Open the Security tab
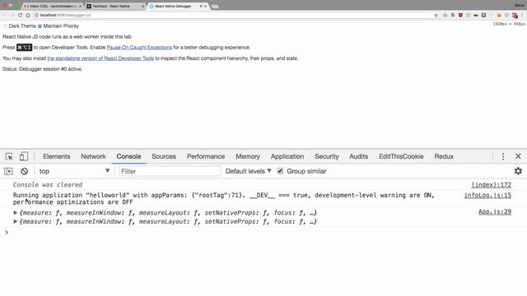Screen dimensions: 527x296 [327, 156]
